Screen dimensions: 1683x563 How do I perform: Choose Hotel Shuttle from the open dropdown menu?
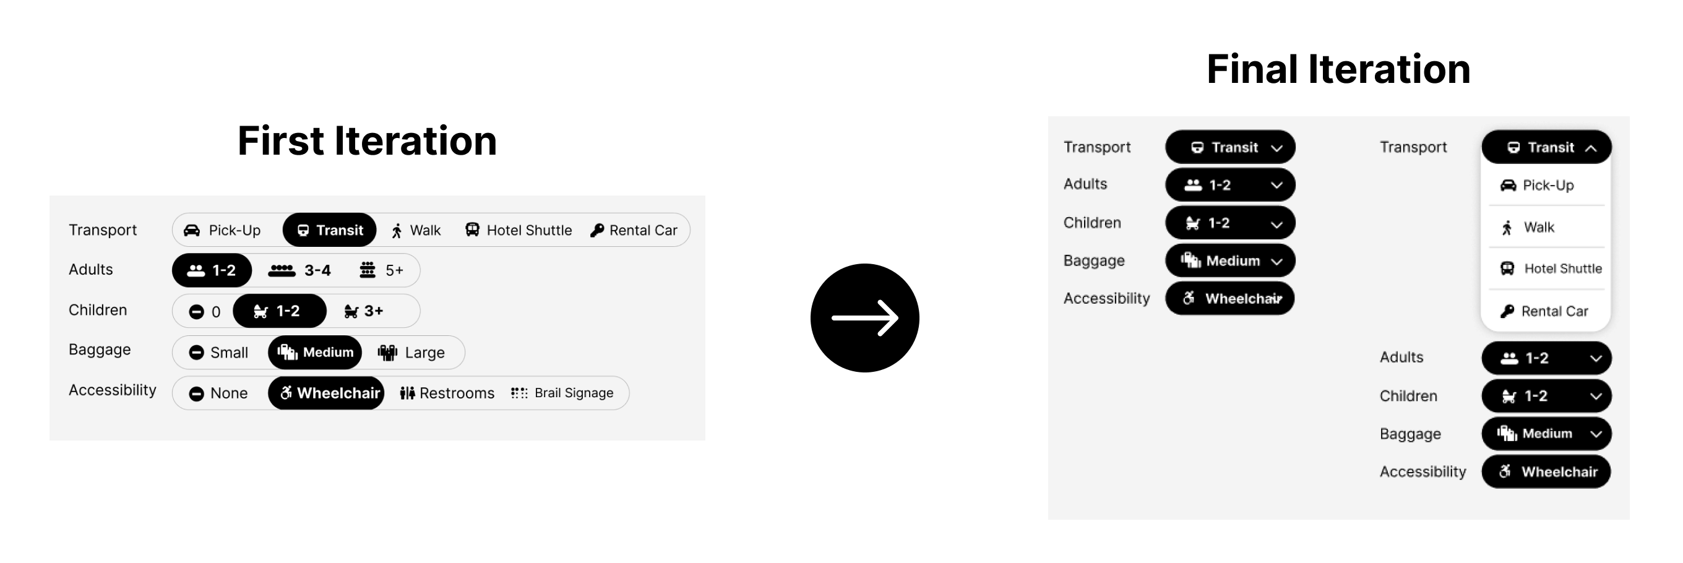point(1551,269)
